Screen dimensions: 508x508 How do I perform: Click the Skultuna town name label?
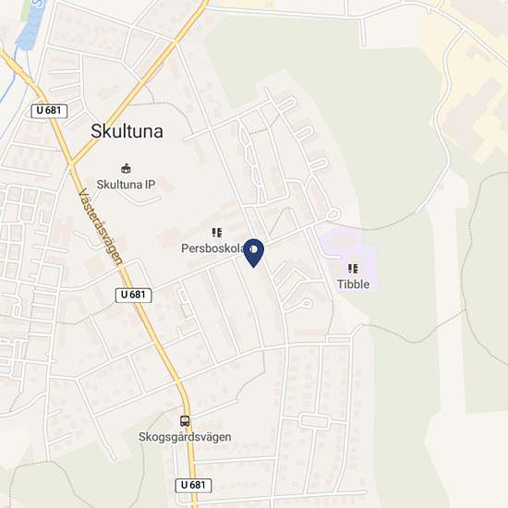[x=127, y=131]
